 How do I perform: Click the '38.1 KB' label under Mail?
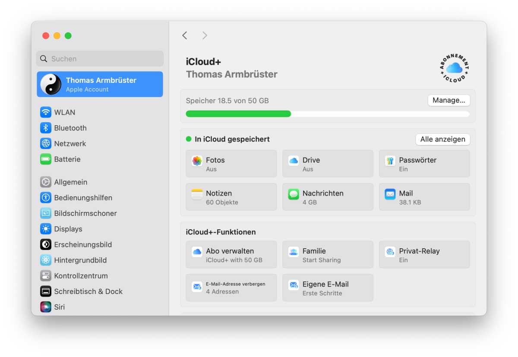point(410,202)
